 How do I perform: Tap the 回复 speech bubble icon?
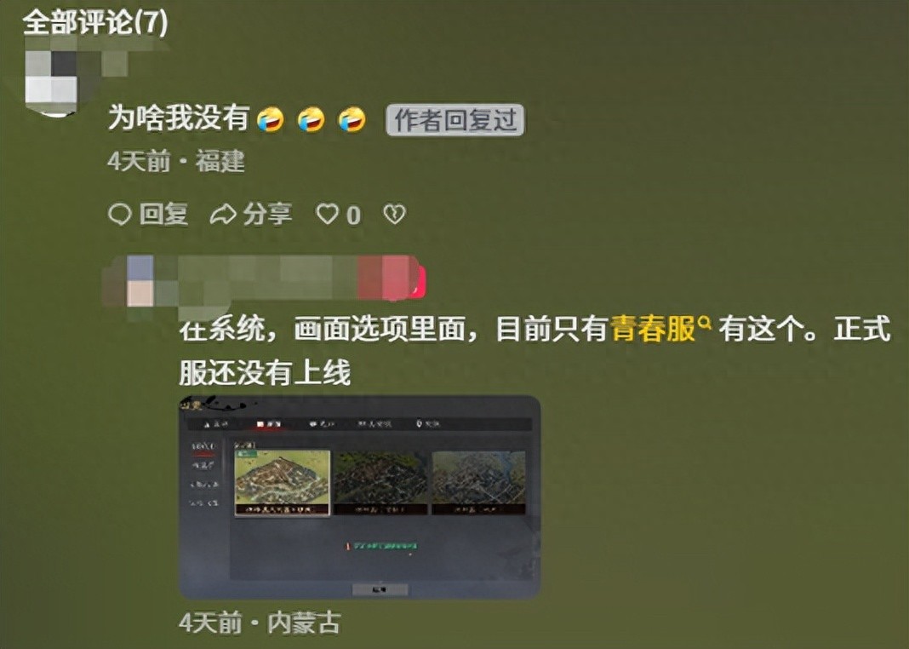click(x=119, y=214)
